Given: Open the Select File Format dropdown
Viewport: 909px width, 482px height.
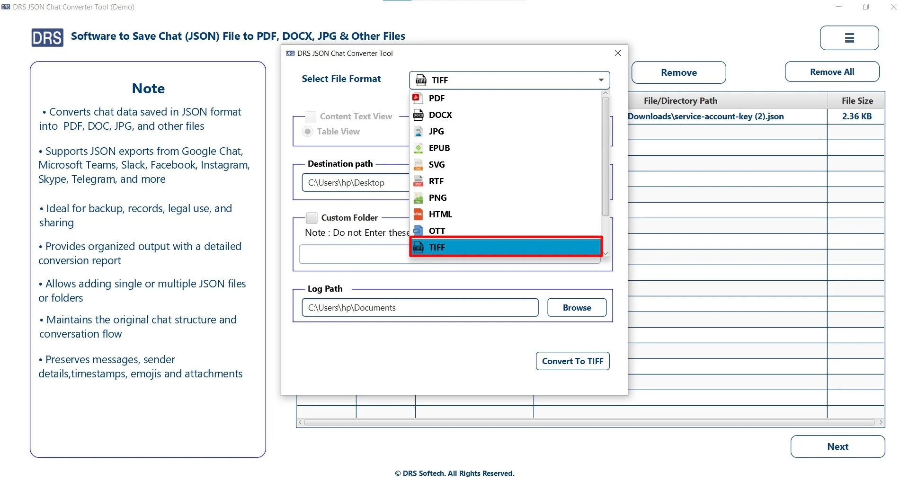Looking at the screenshot, I should (600, 80).
